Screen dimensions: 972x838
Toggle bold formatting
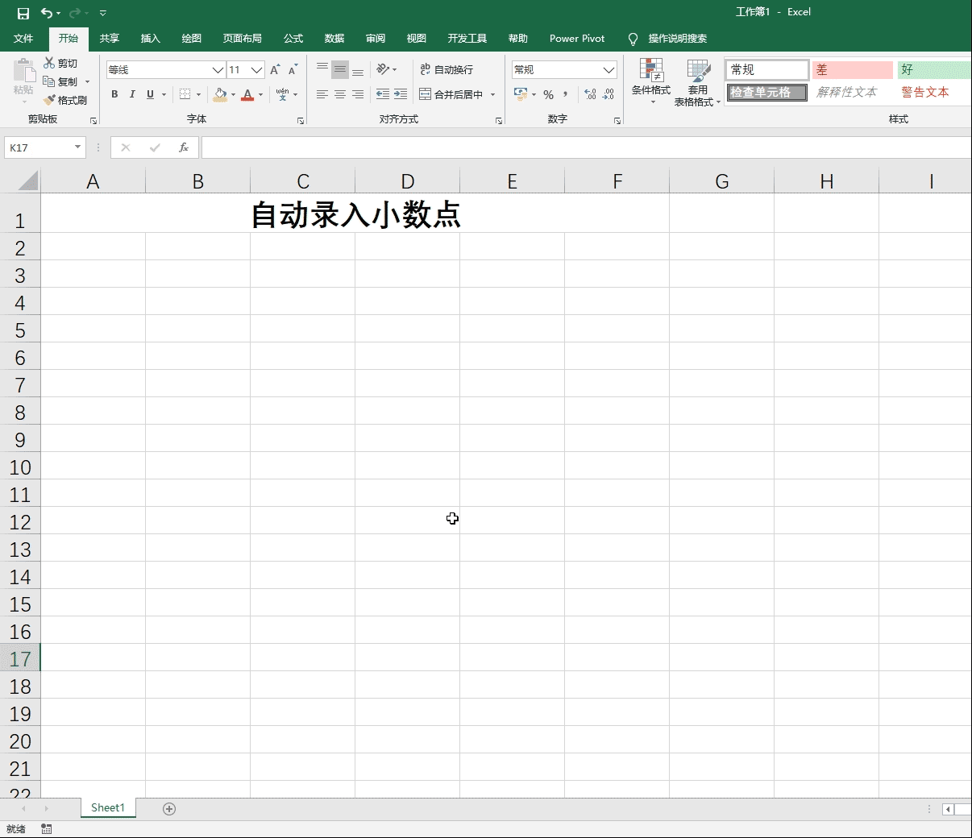point(114,94)
